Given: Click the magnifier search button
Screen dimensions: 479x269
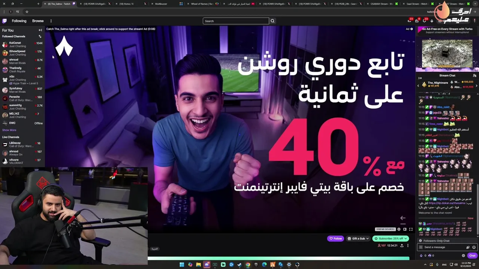Looking at the screenshot, I should pyautogui.click(x=272, y=21).
